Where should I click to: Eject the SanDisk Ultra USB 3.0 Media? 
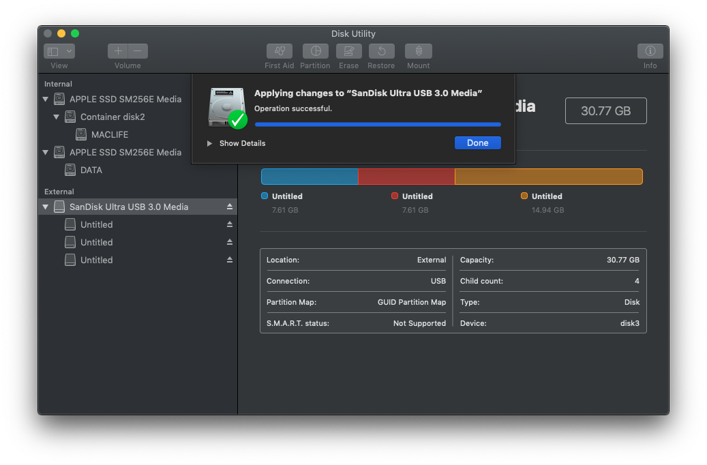coord(229,206)
